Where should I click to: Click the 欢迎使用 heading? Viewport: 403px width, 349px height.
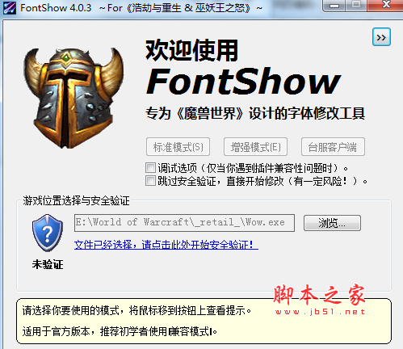[x=191, y=50]
